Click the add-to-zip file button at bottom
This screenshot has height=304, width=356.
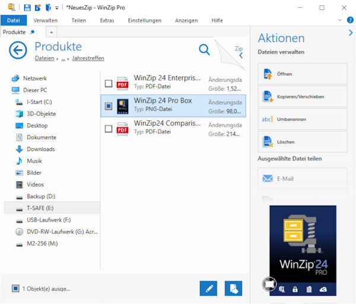[x=233, y=289]
